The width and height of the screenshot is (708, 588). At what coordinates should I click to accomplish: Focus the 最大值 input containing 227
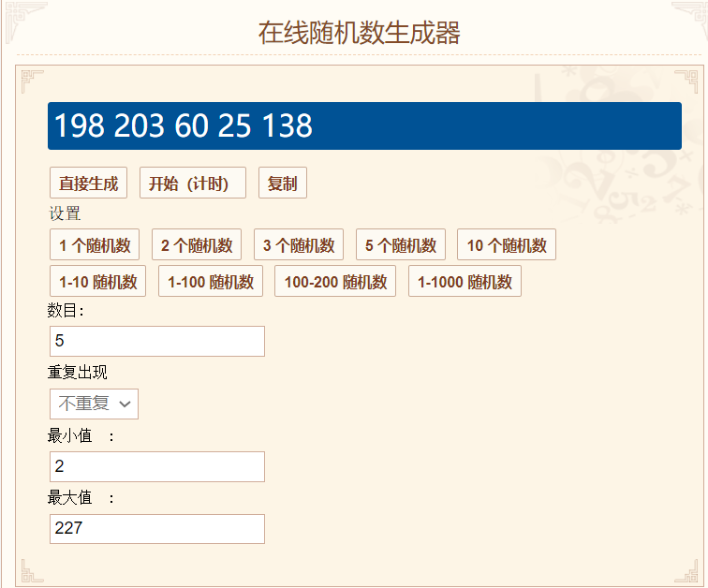coord(157,529)
